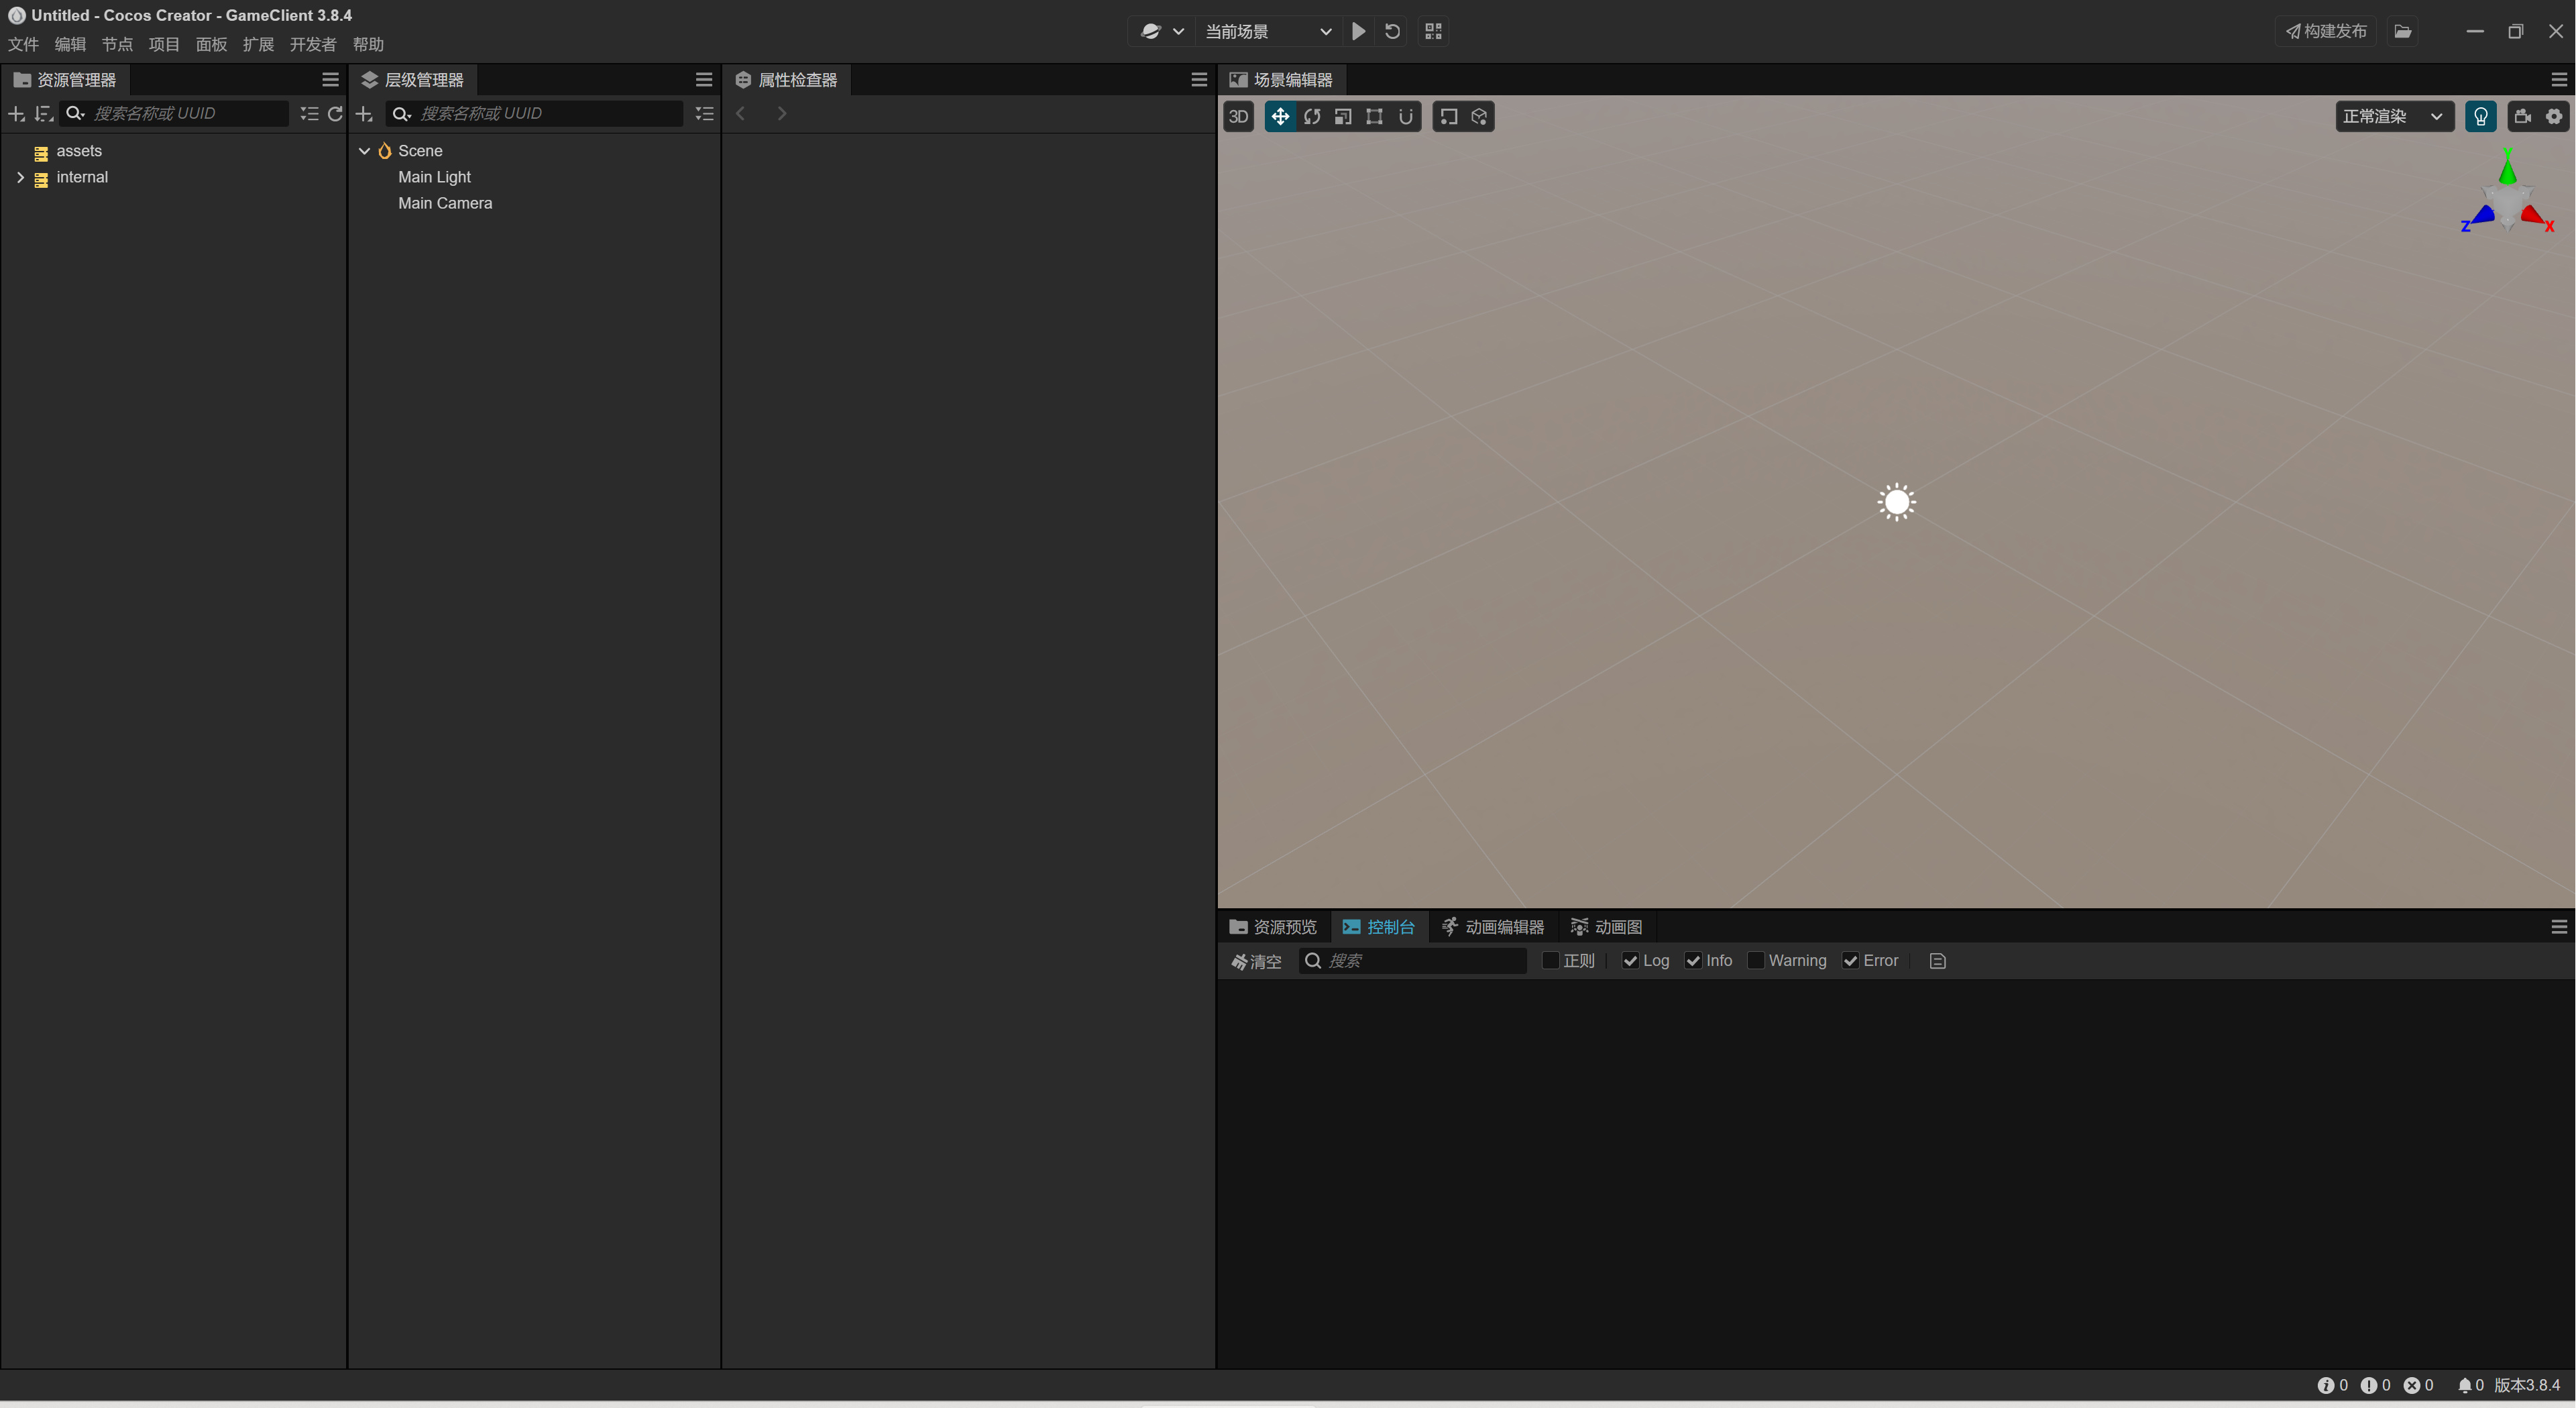Enable the 正则 regex checkbox
The height and width of the screenshot is (1408, 2576).
tap(1550, 960)
